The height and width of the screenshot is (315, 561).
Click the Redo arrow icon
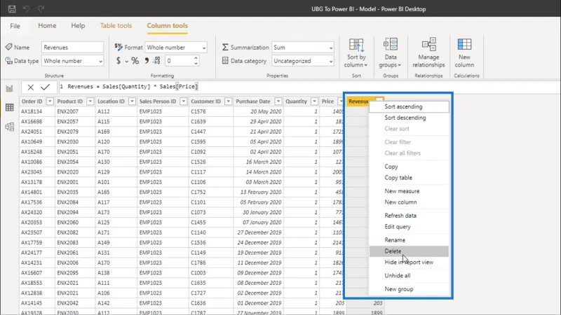(x=41, y=9)
